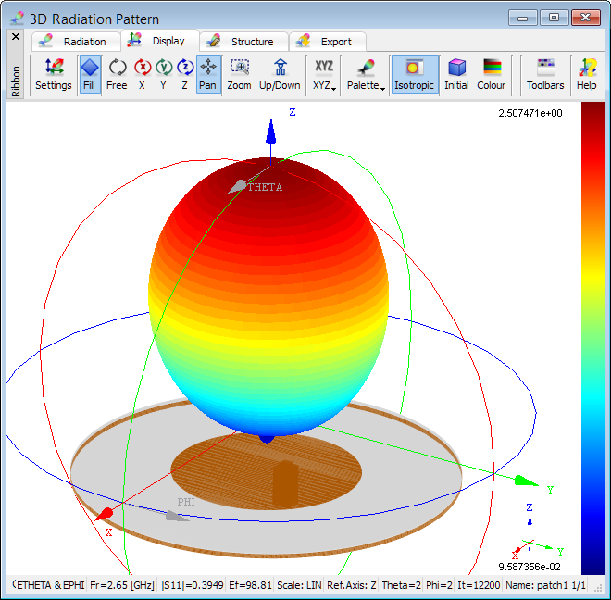
Task: Select Free rotation mode
Action: tap(117, 74)
